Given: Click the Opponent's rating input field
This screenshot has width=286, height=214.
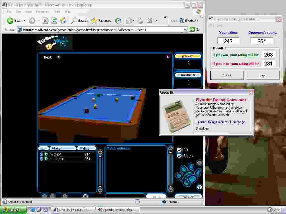Looking at the screenshot, I should 261,41.
